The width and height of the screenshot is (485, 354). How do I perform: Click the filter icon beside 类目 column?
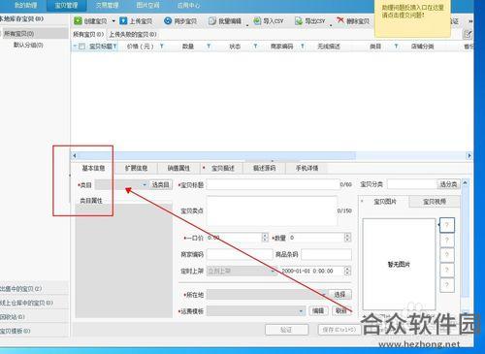(396, 47)
